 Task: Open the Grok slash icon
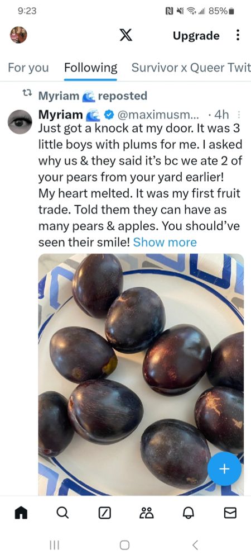click(x=104, y=513)
